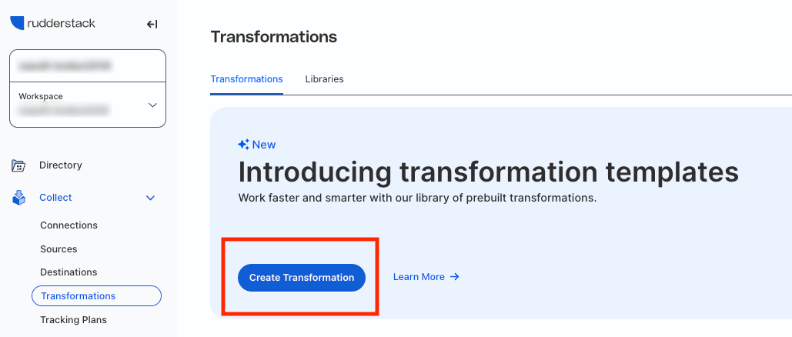The image size is (792, 337).
Task: Click the Collect cube icon
Action: (18, 198)
